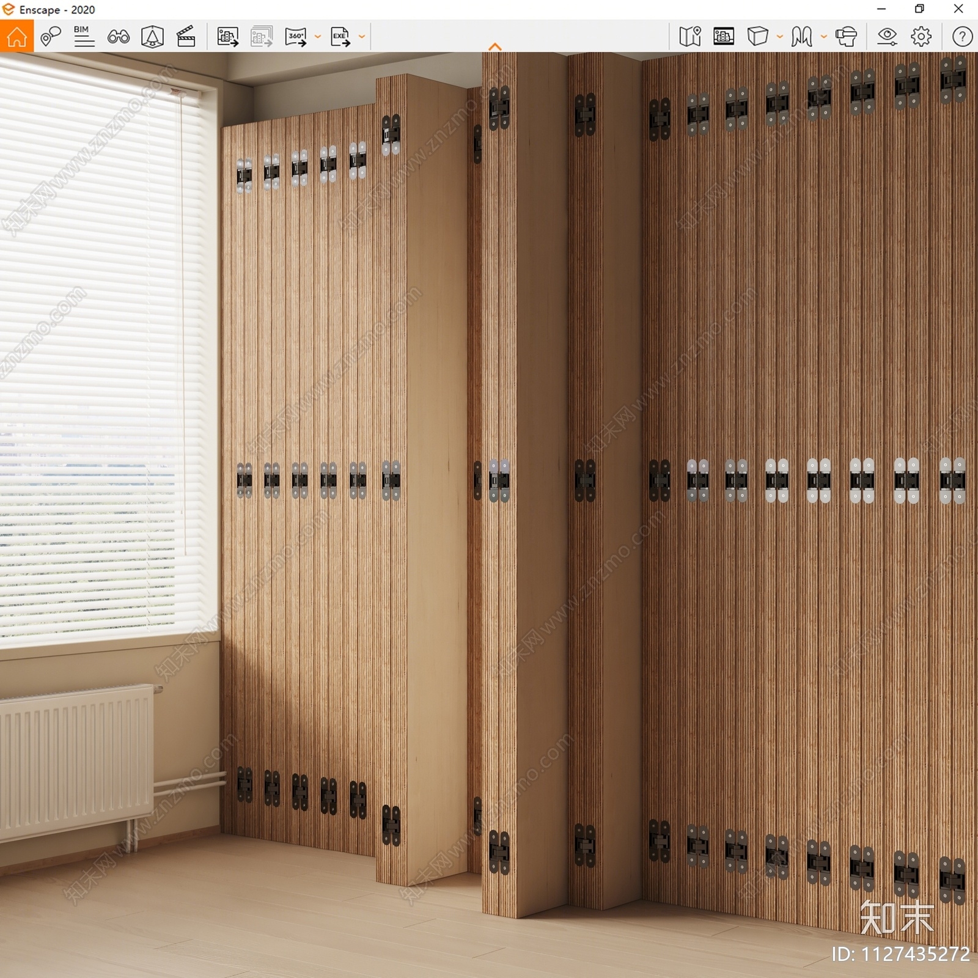This screenshot has height=978, width=978.
Task: Expand the EXE export dropdown arrow
Action: click(362, 37)
